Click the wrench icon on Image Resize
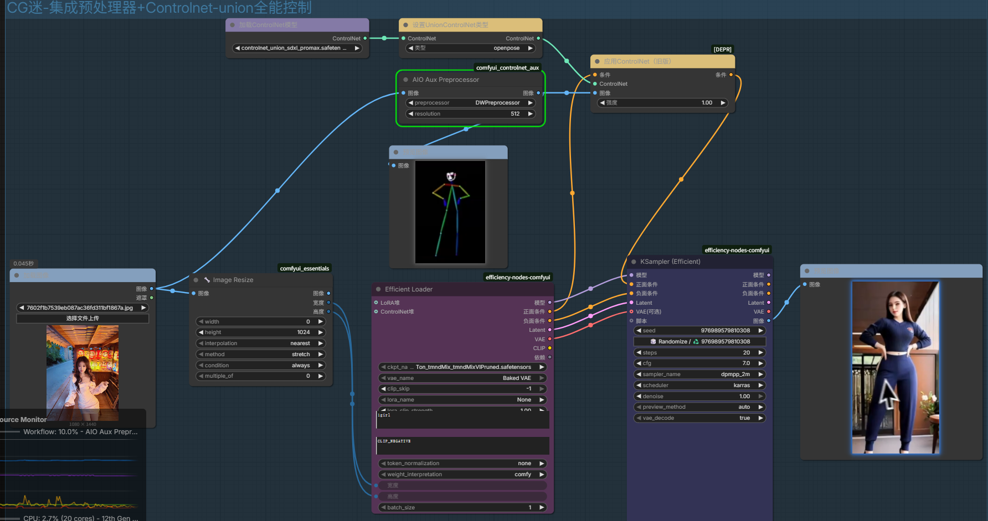 pos(207,280)
